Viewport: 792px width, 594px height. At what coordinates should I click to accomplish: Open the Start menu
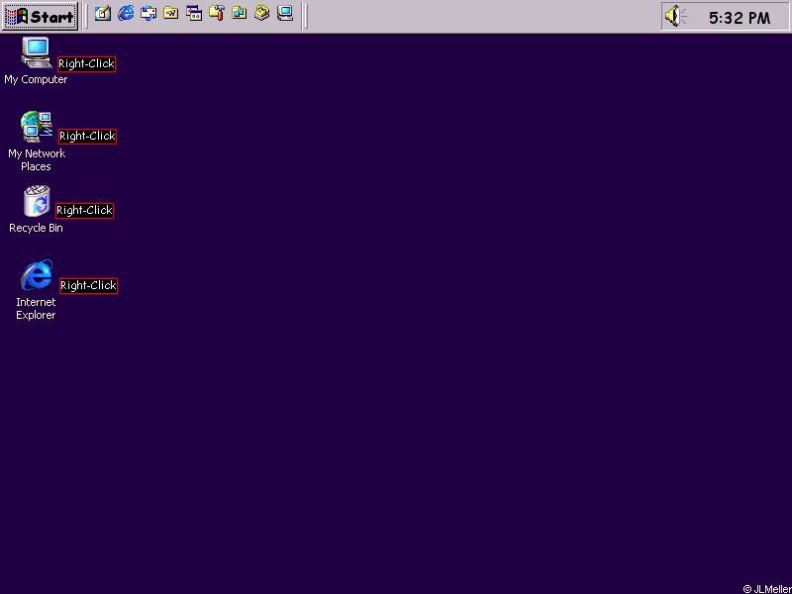[40, 16]
